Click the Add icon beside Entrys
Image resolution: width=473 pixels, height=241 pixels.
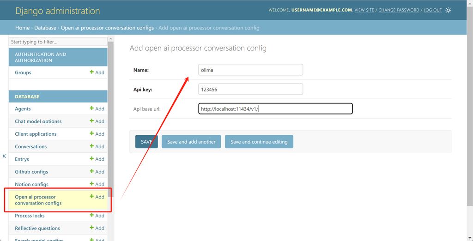(97, 159)
